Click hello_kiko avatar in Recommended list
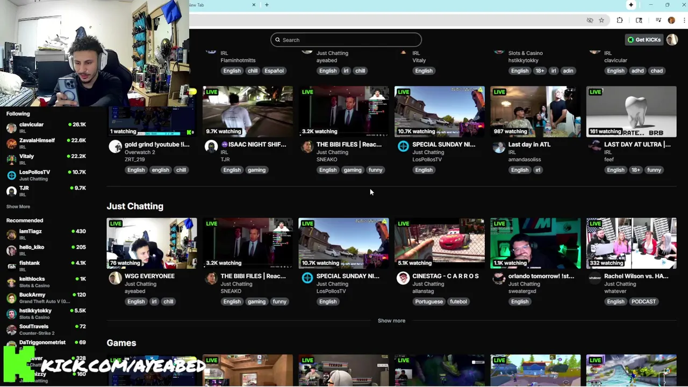 [x=11, y=250]
